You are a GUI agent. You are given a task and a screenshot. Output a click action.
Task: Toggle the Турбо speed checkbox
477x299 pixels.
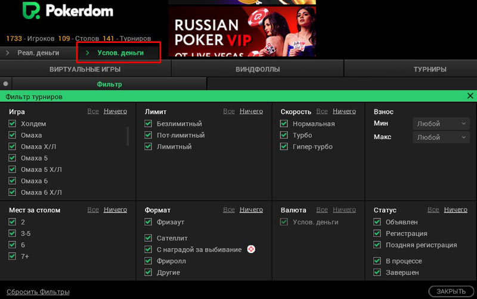(284, 135)
